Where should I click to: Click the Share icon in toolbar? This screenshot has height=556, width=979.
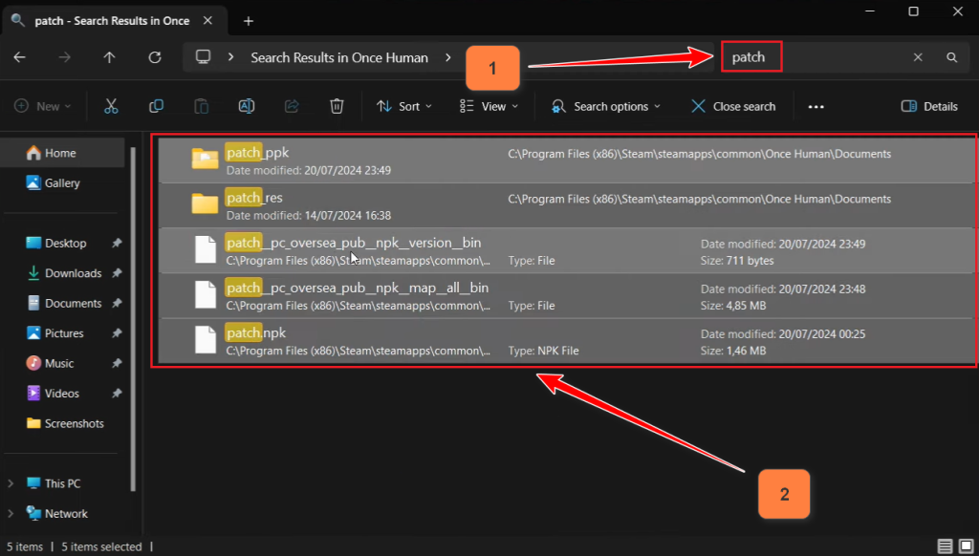[x=292, y=106]
